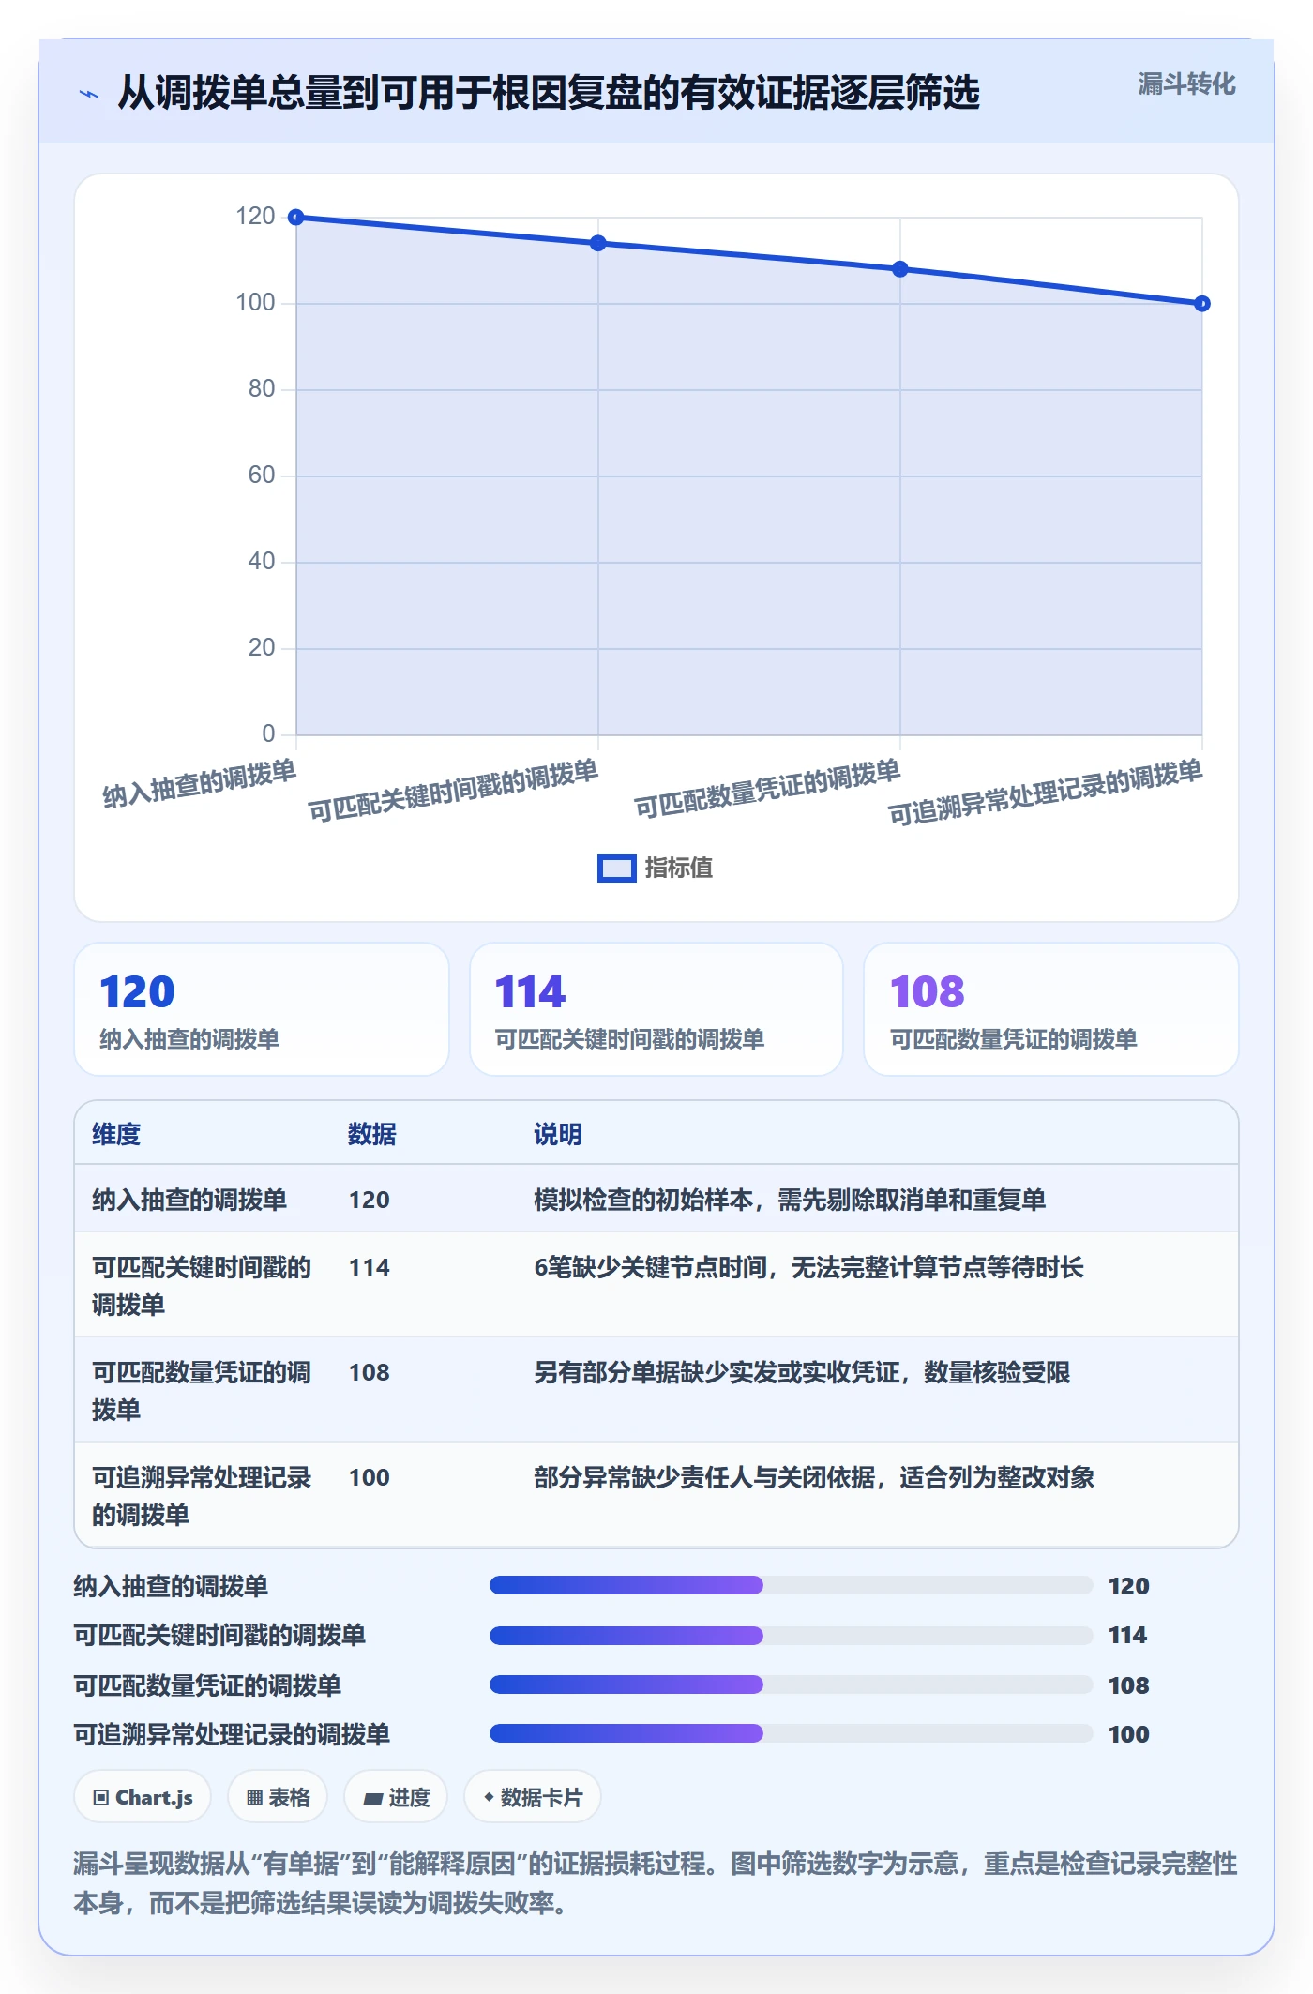Image resolution: width=1313 pixels, height=1994 pixels.
Task: Click table value 108
Action: pos(370,1372)
